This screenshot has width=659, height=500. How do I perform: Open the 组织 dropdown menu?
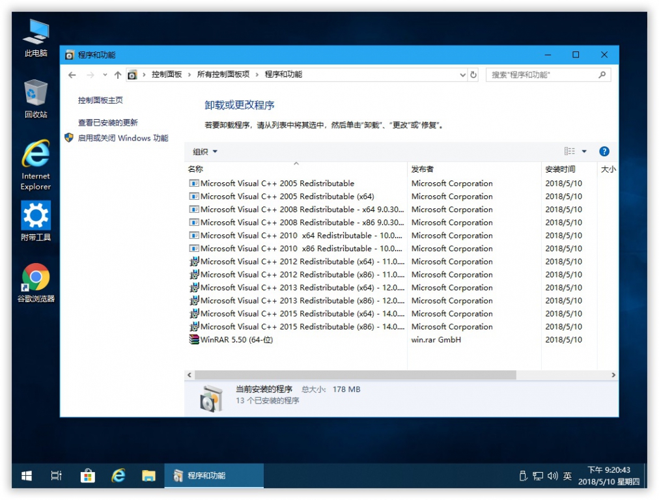(x=205, y=152)
